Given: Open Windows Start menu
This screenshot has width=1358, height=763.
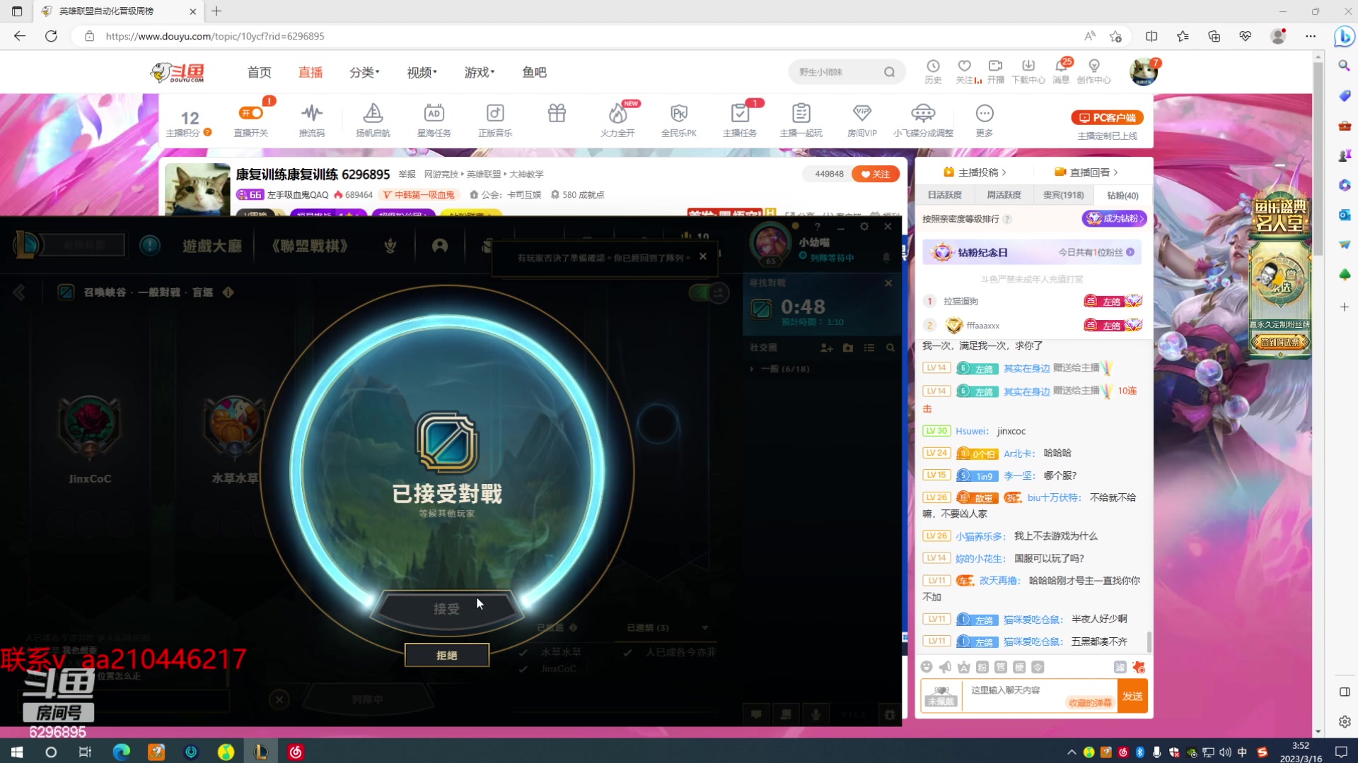Looking at the screenshot, I should click(17, 752).
